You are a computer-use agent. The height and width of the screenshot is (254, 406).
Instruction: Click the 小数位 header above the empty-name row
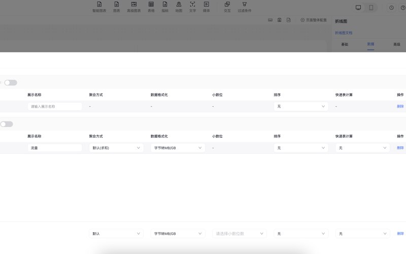(x=217, y=94)
